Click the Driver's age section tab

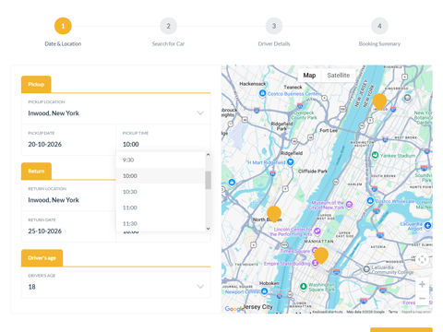(x=42, y=258)
